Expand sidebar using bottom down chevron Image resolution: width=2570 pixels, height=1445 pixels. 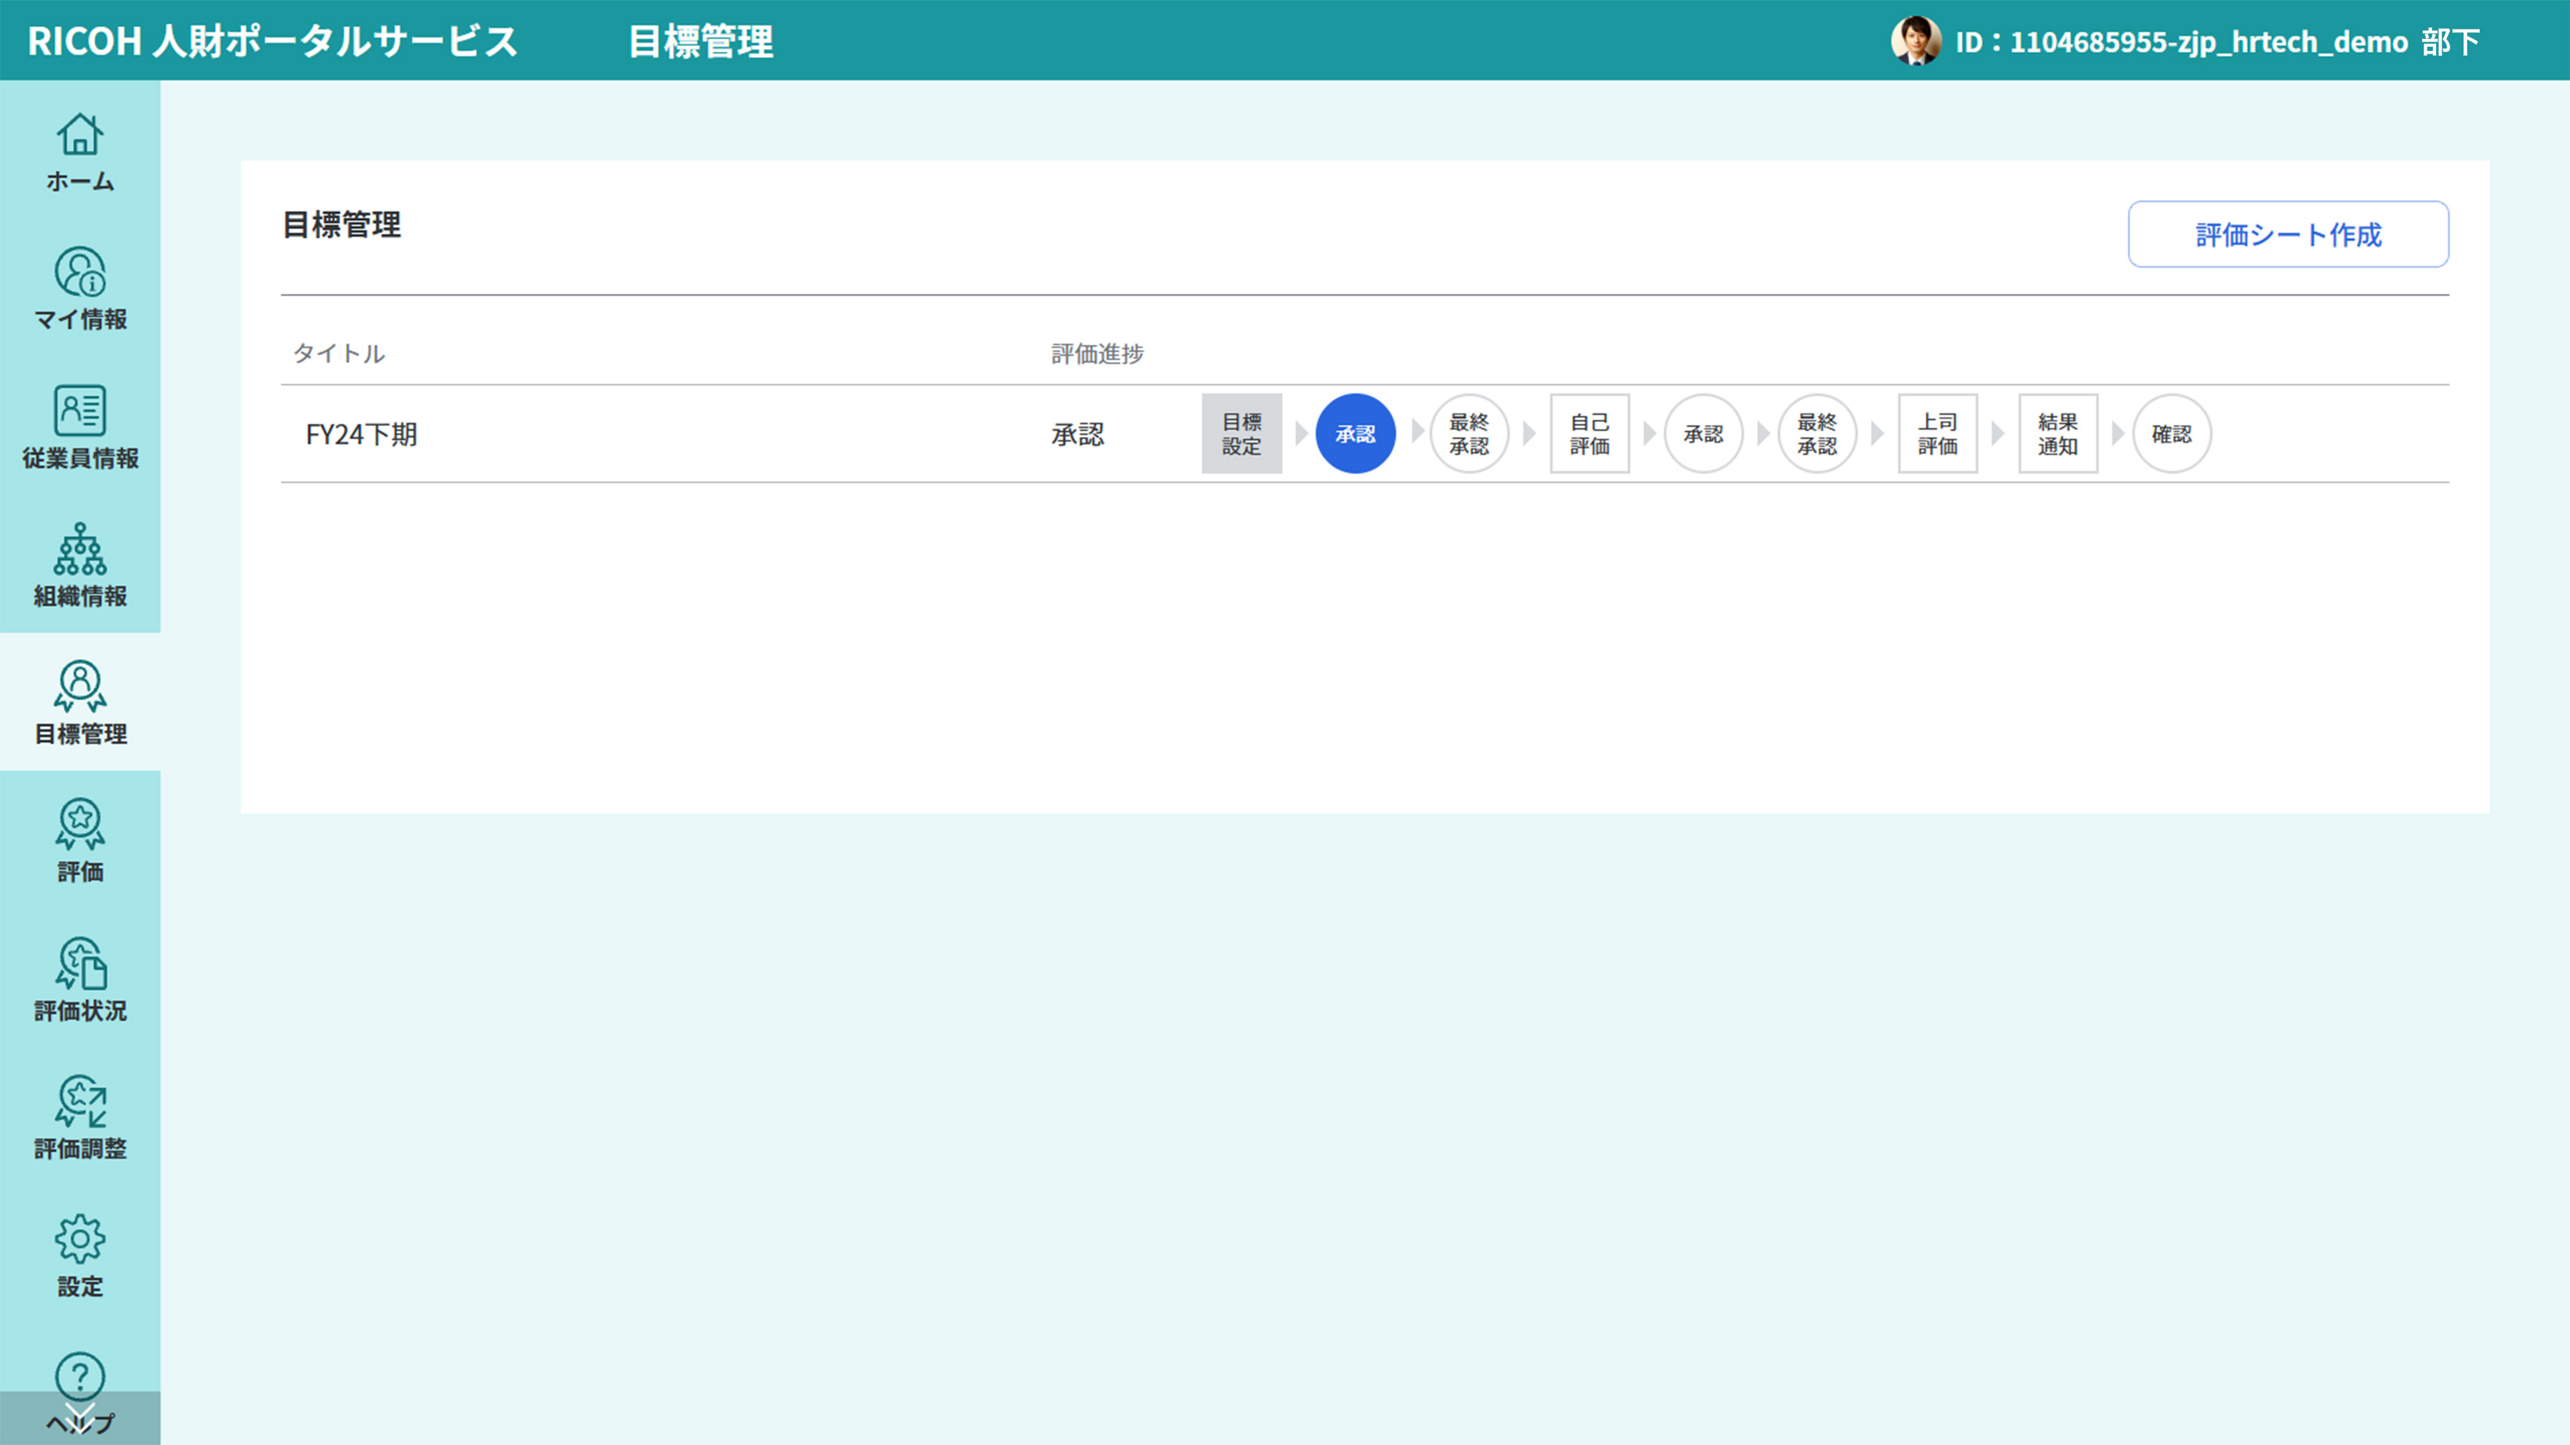(80, 1417)
